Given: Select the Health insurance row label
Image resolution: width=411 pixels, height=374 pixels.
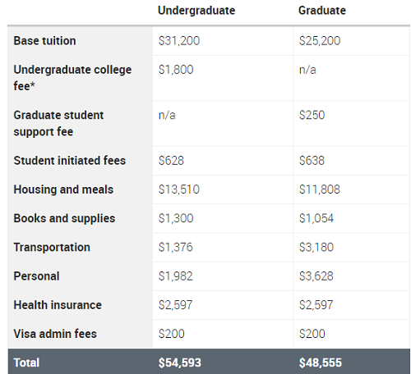Looking at the screenshot, I should point(58,305).
